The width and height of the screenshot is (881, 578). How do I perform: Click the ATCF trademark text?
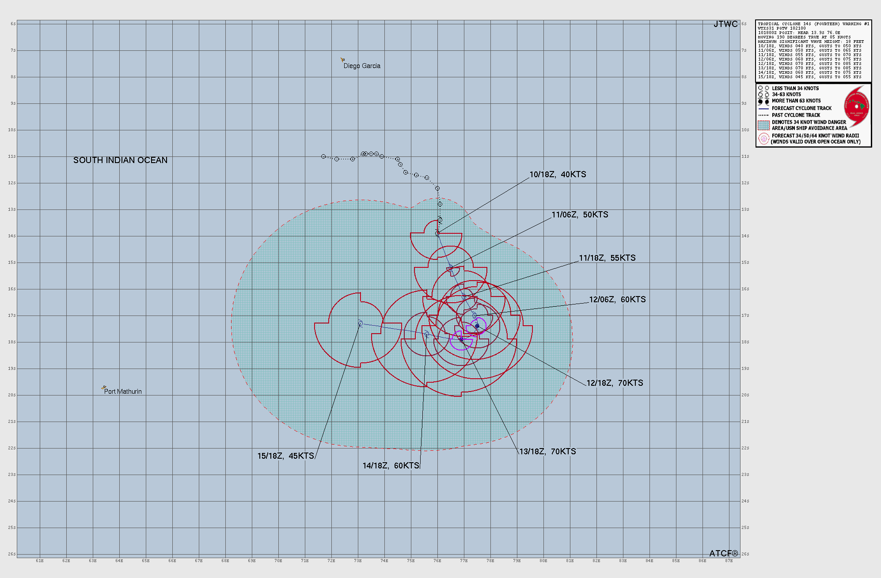tap(723, 553)
